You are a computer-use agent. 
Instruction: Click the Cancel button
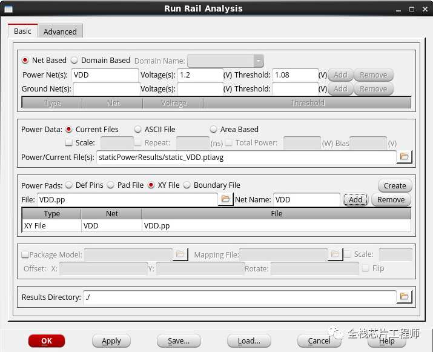point(319,341)
